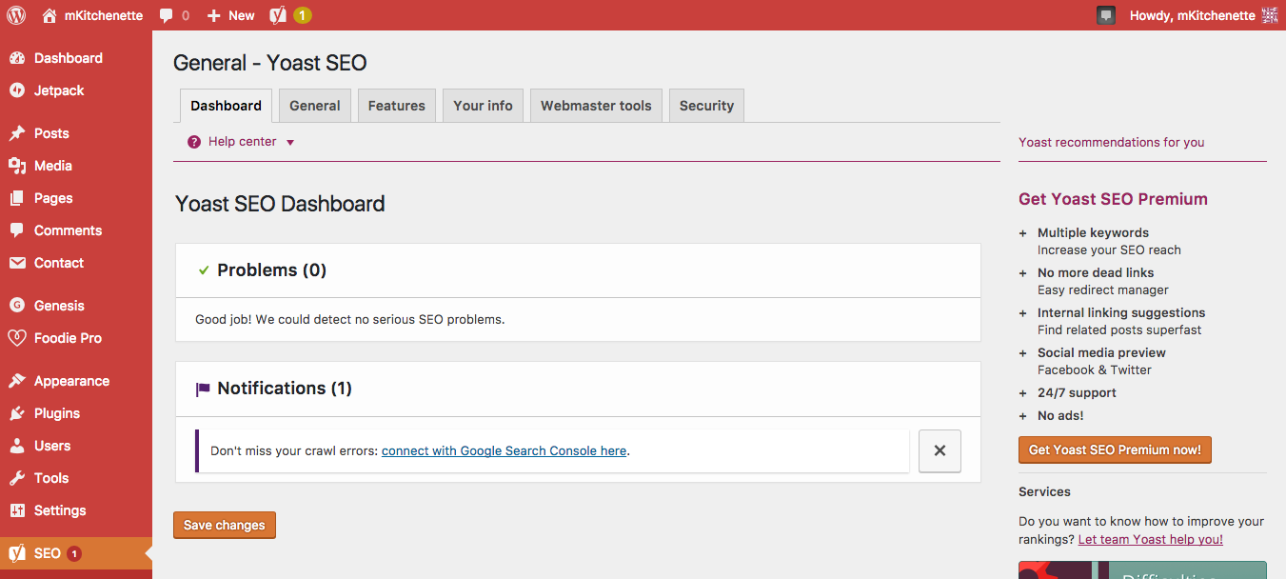Click connect with Google Search Console link
The width and height of the screenshot is (1286, 579).
tap(504, 451)
